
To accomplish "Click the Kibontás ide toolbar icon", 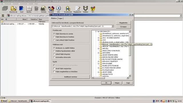I will click(13, 9).
